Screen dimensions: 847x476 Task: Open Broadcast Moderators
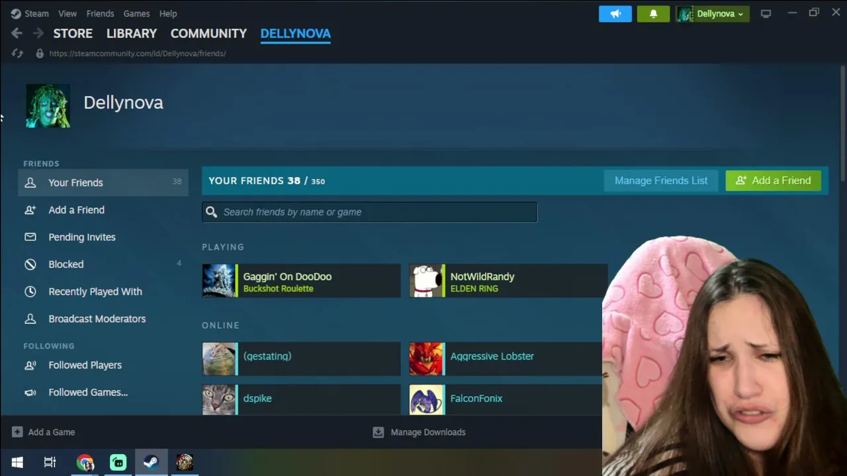tap(103, 319)
